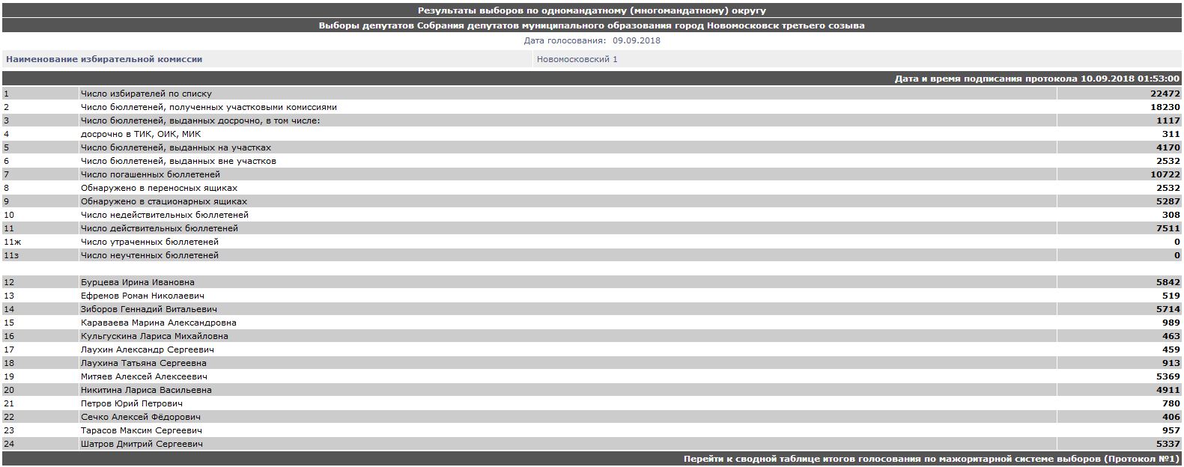
Task: Click the Дата голосования 09.09.2018 text
Action: (x=592, y=40)
